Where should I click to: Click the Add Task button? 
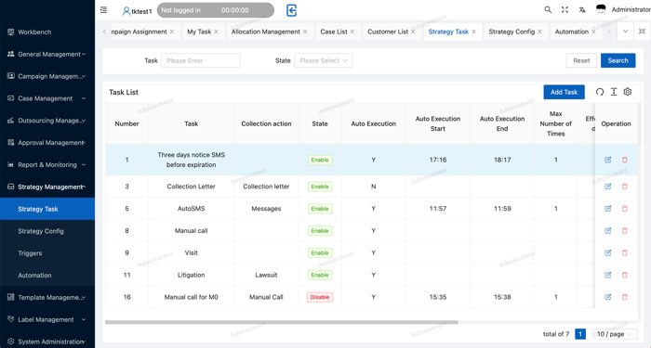coord(564,92)
